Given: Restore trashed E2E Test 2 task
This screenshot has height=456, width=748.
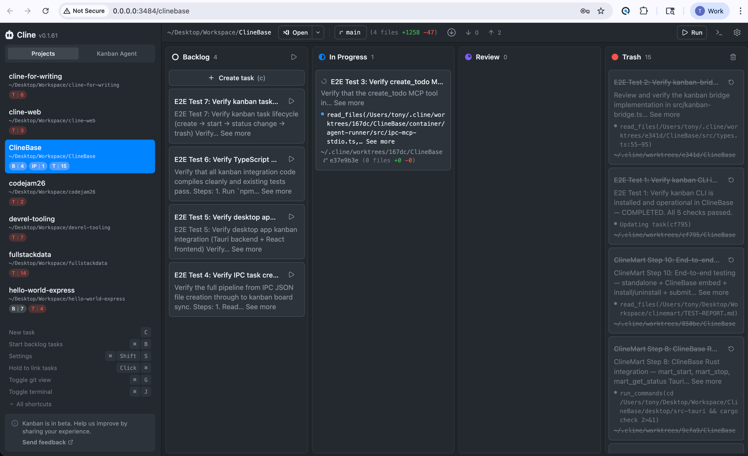Looking at the screenshot, I should (731, 82).
